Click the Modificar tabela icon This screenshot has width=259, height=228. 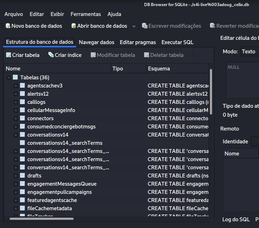pyautogui.click(x=93, y=55)
